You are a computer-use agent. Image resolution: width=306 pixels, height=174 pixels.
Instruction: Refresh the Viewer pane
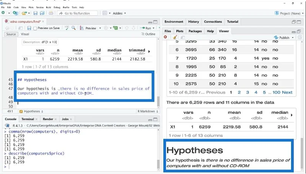pos(300,37)
